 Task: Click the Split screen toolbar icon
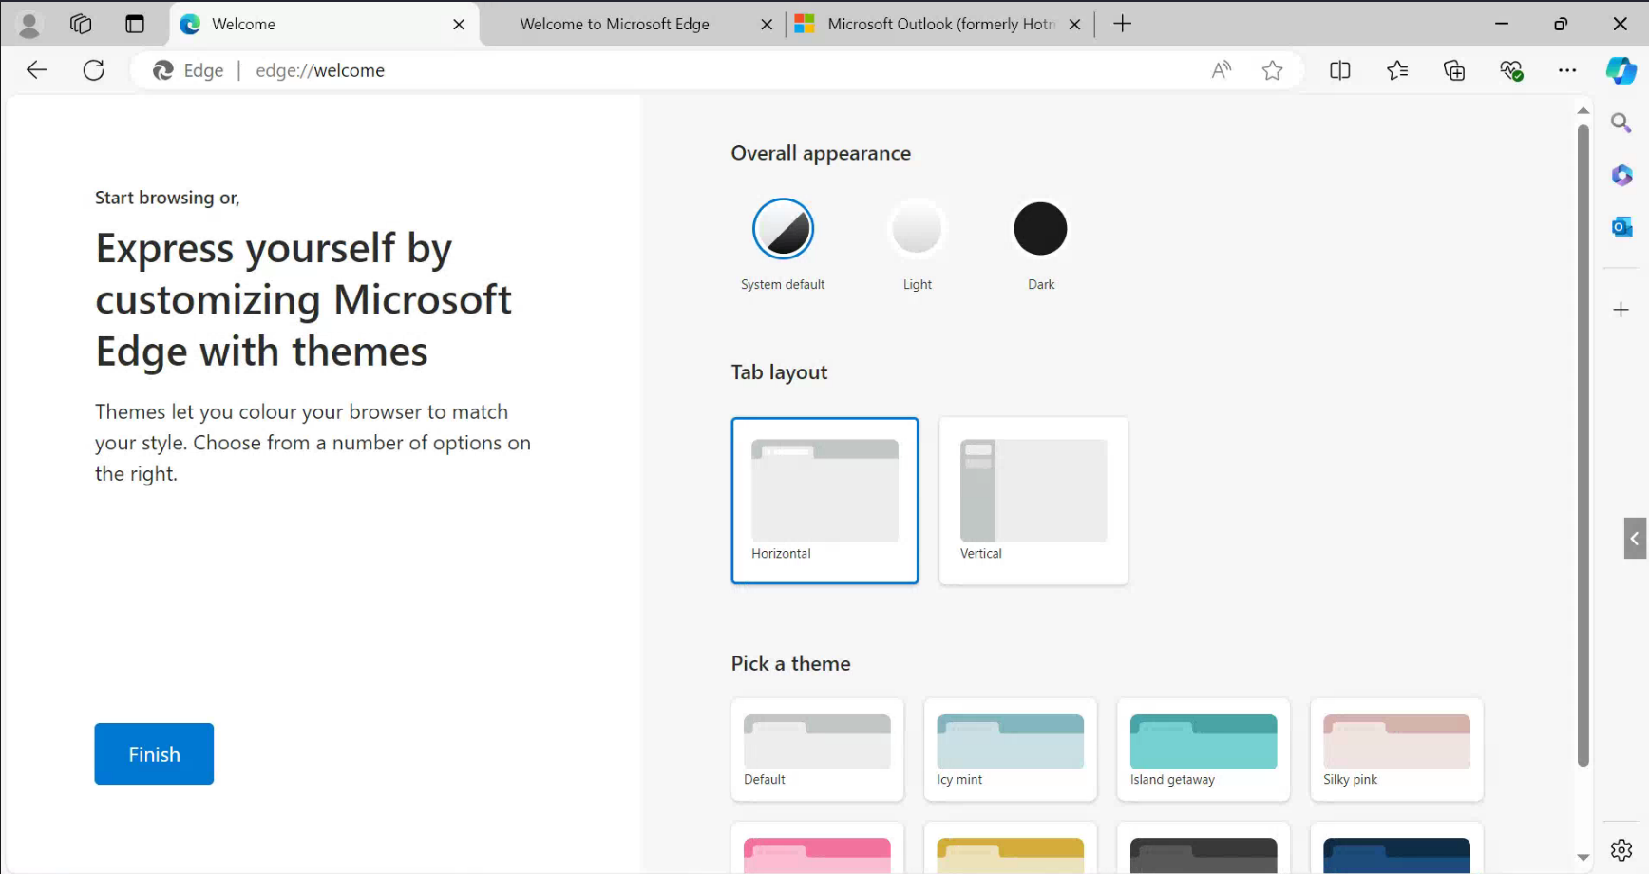1340,70
